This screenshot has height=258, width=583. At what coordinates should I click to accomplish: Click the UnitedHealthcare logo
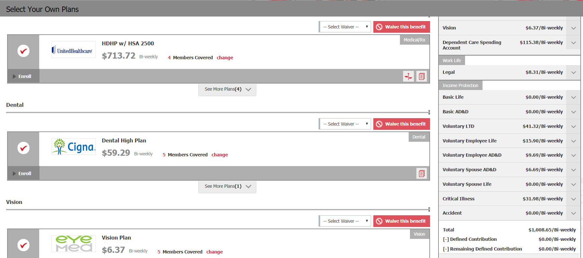pyautogui.click(x=74, y=50)
